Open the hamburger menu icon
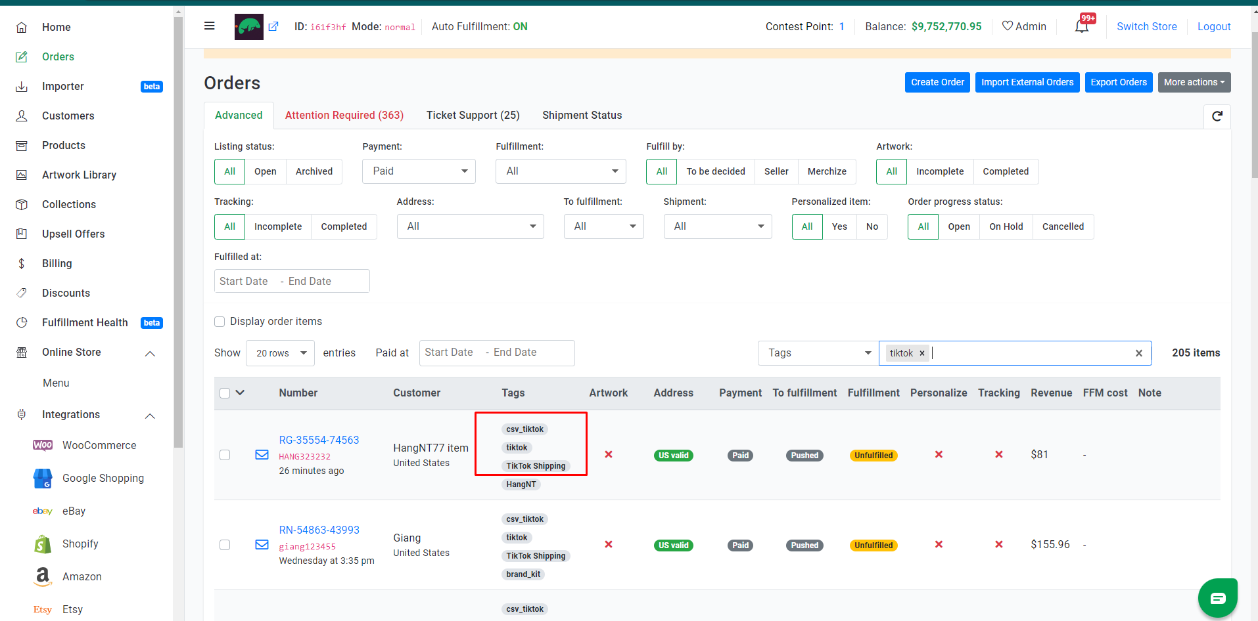1258x621 pixels. (x=210, y=26)
